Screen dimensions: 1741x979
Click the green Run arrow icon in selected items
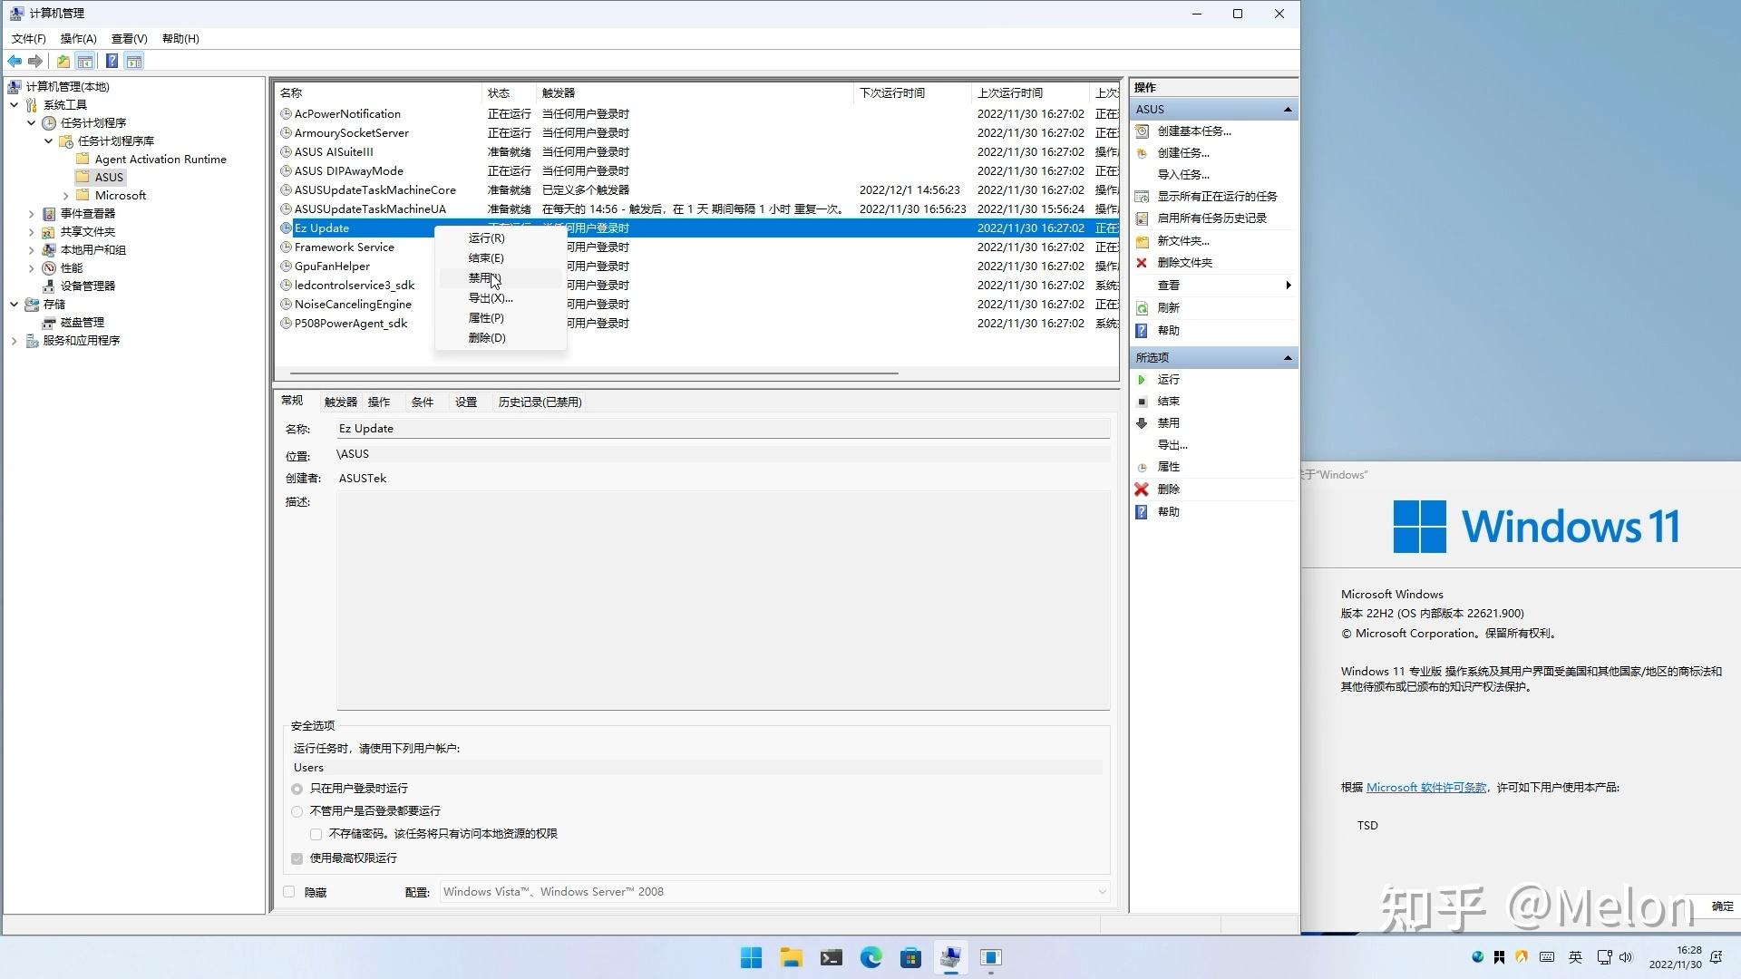coord(1142,380)
